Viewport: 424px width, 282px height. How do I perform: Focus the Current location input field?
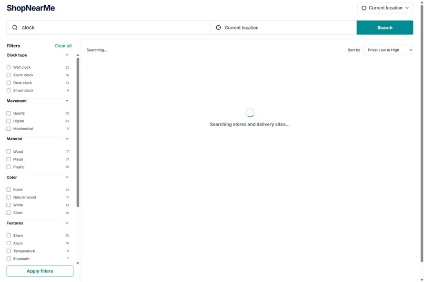[x=284, y=27]
